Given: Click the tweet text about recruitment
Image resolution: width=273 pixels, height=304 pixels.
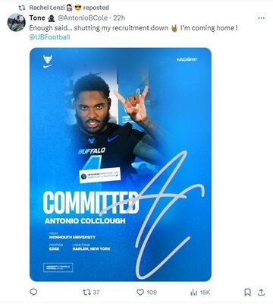Looking at the screenshot, I should (133, 28).
